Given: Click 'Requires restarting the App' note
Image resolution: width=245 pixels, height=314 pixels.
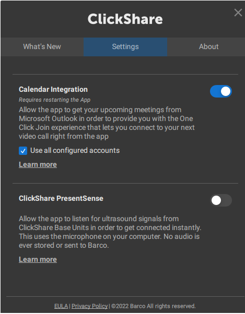Looking at the screenshot, I should 54,100.
